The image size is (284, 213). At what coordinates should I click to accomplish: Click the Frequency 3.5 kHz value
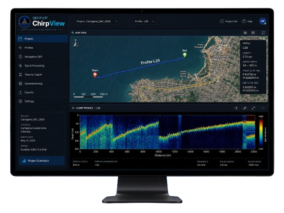pos(201,165)
